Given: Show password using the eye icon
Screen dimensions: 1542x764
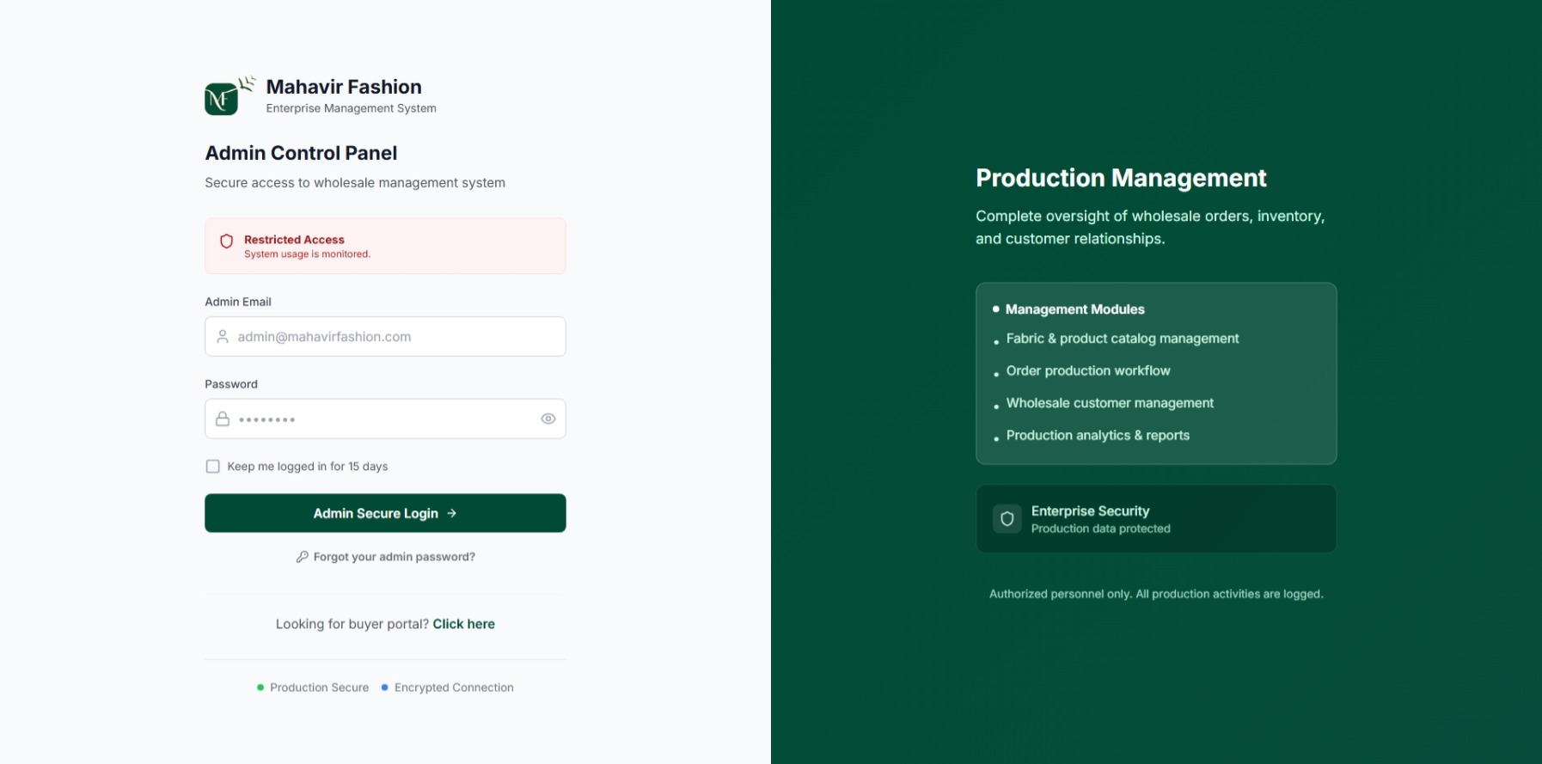Looking at the screenshot, I should 548,419.
